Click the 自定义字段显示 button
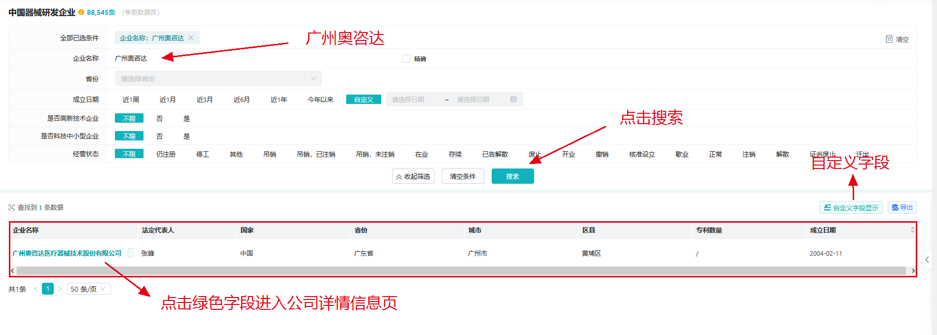 click(851, 207)
